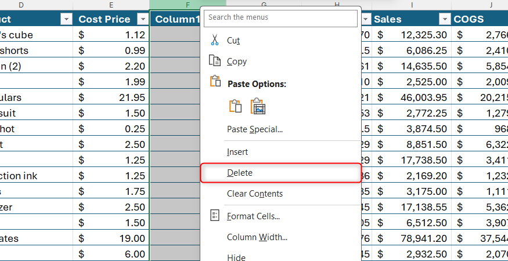
Task: Select cost price cell 0.25
Action: [x=111, y=129]
